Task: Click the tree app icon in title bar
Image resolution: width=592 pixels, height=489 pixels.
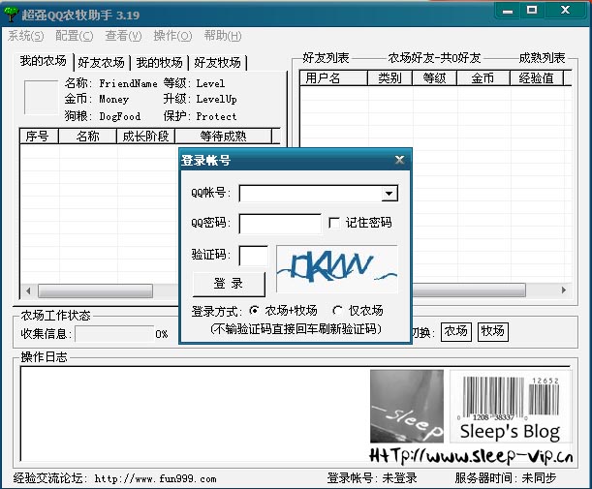Action: tap(11, 14)
